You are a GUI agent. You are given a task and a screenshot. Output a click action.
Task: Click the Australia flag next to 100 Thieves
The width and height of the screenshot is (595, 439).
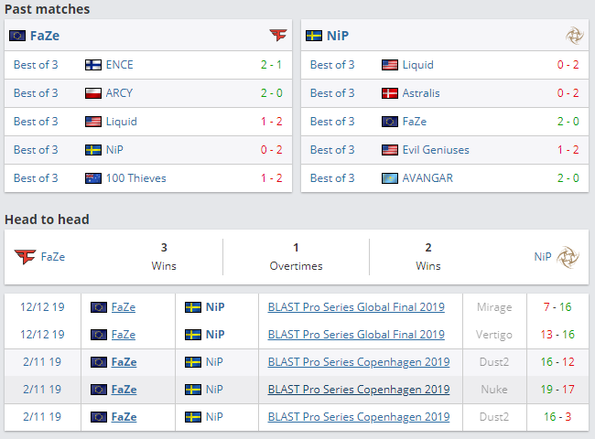tap(92, 178)
